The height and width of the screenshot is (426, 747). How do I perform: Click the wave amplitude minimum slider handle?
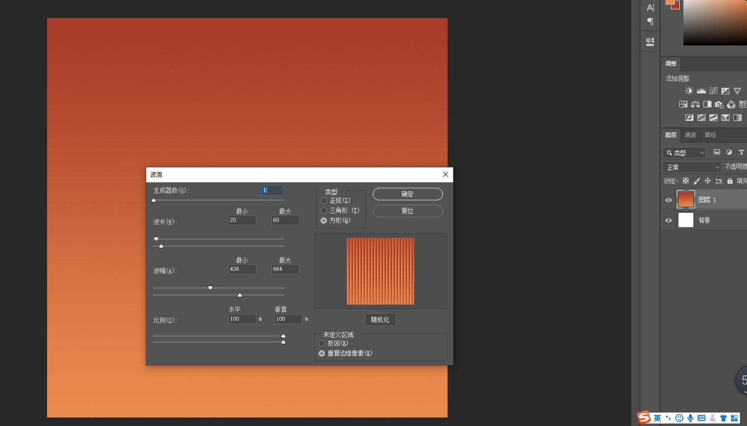pos(210,287)
